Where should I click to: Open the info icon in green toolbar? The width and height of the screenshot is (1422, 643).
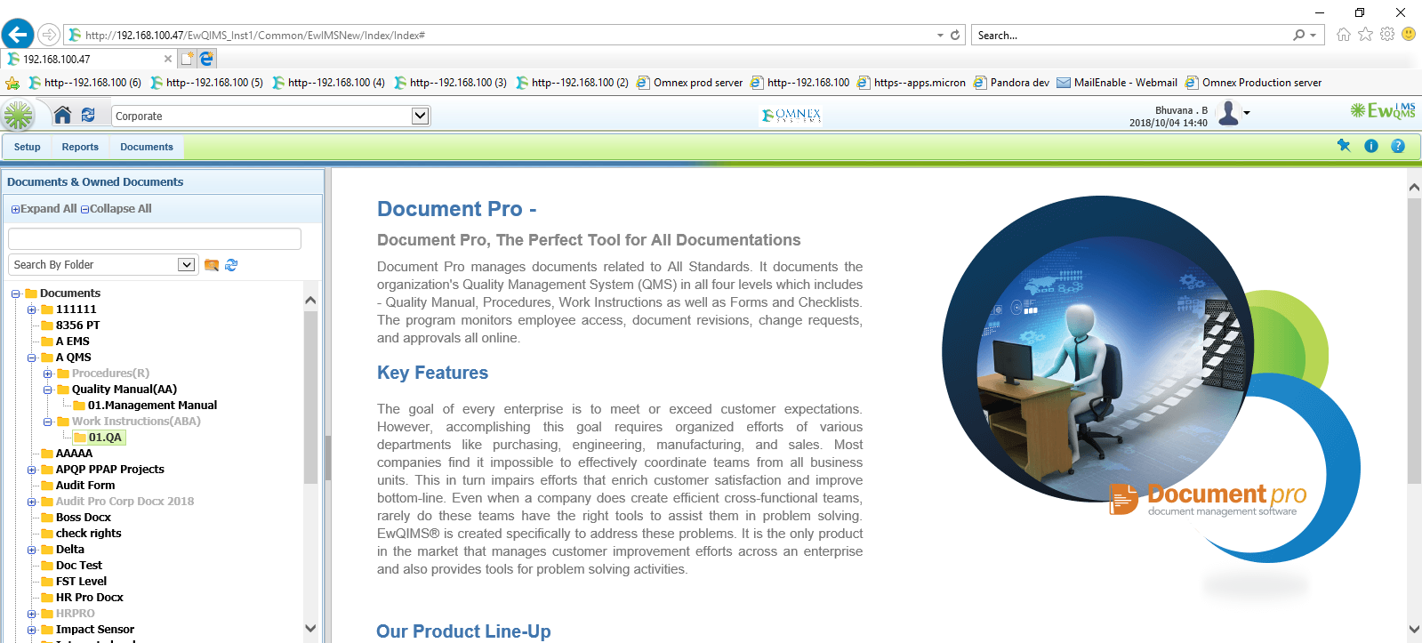click(1371, 146)
